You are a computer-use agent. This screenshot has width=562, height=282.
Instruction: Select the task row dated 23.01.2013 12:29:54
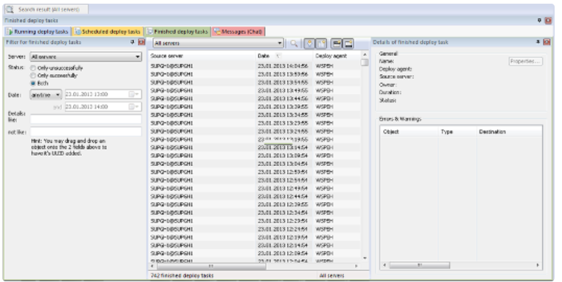click(x=255, y=221)
